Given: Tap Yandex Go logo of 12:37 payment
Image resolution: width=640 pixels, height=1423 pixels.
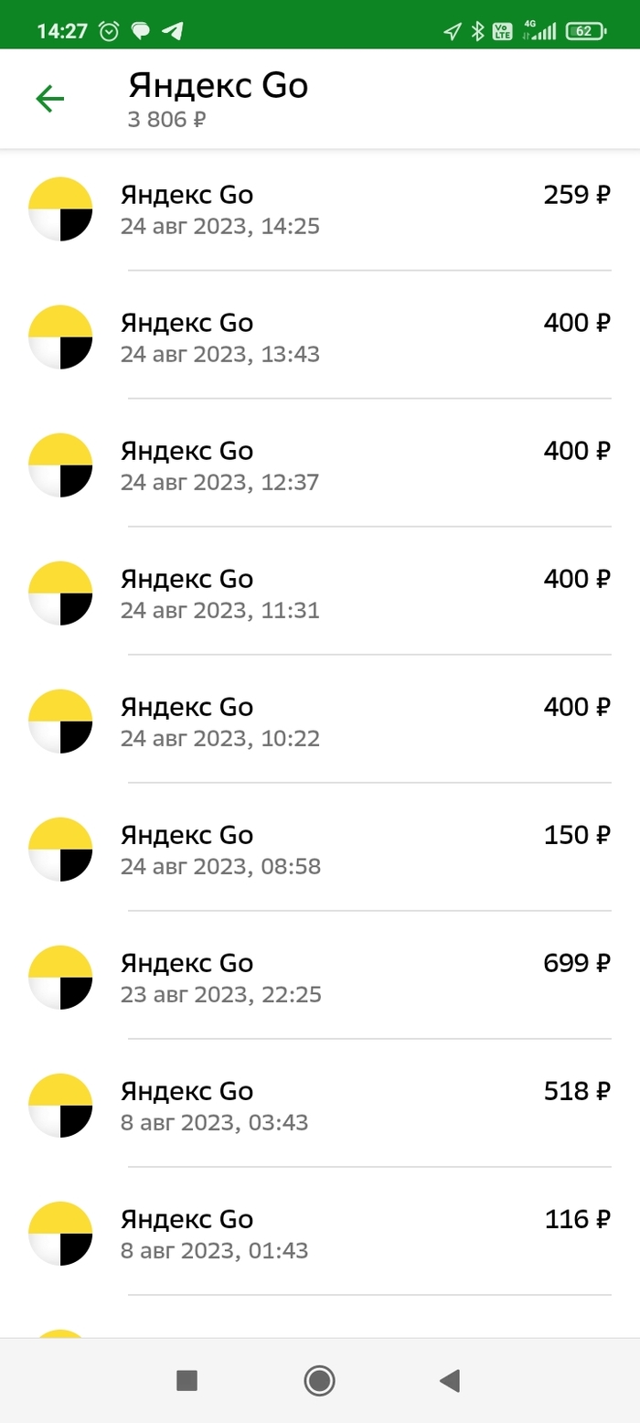Looking at the screenshot, I should click(x=60, y=465).
